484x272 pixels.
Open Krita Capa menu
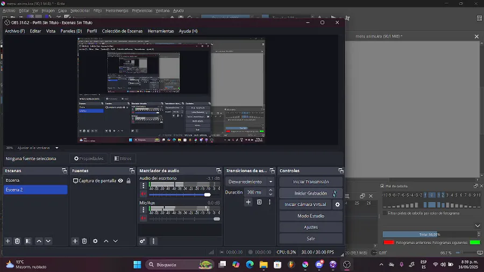coord(62,11)
